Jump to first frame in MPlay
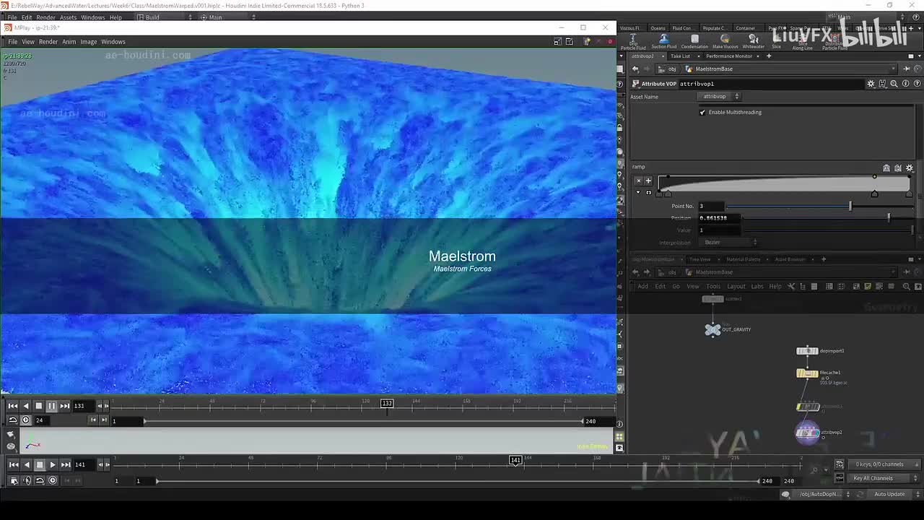 pos(13,406)
